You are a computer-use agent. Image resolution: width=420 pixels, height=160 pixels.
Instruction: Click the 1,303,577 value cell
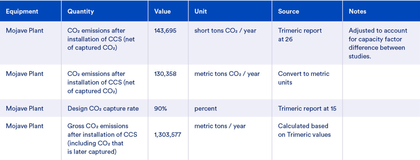[x=168, y=135]
